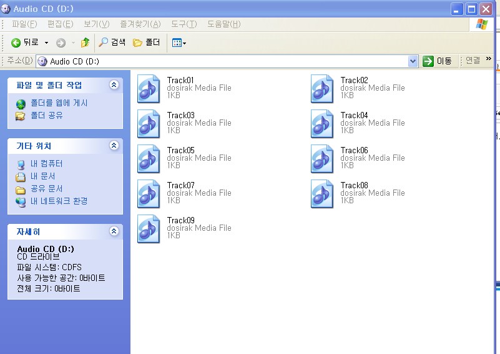Click the Track04 file name text
The width and height of the screenshot is (500, 354).
pyautogui.click(x=354, y=115)
